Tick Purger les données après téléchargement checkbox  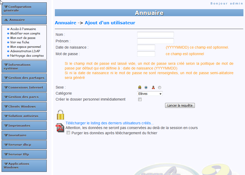pyautogui.click(x=68, y=133)
